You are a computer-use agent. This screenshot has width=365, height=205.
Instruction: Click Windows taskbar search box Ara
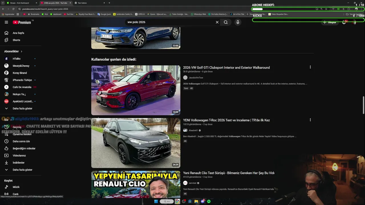coord(167,201)
